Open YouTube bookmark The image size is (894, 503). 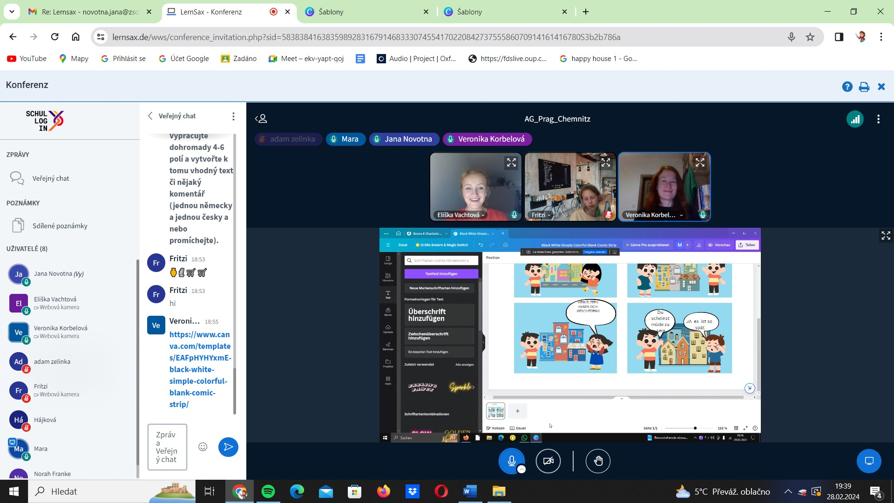point(27,59)
